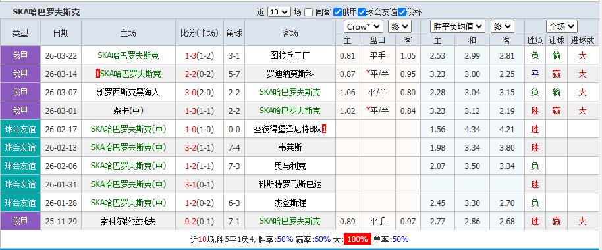Image resolution: width=602 pixels, height=250 pixels.
Task: Click the 罗迪纳莫斯科 team link
Action: coord(290,74)
